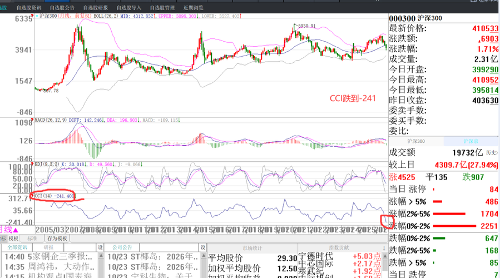Open the 自选股导入 menu item
The height and width of the screenshot is (278, 500).
coord(129,8)
